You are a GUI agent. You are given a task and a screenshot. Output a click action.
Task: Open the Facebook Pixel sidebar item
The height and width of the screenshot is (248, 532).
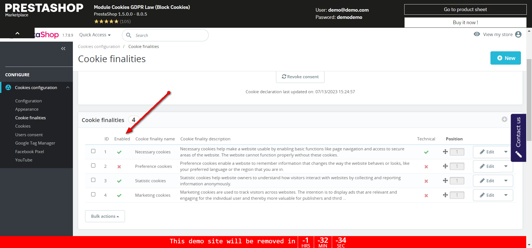[30, 151]
